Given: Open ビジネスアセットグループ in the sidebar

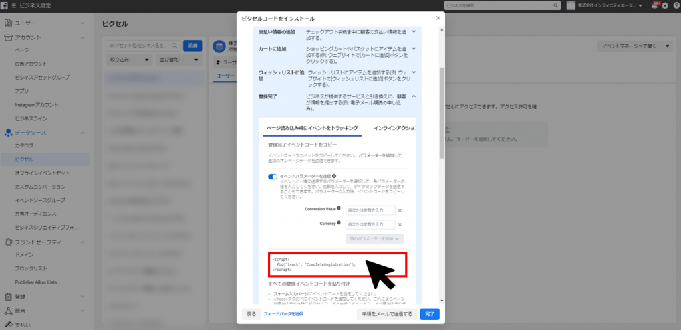Looking at the screenshot, I should pyautogui.click(x=42, y=78).
